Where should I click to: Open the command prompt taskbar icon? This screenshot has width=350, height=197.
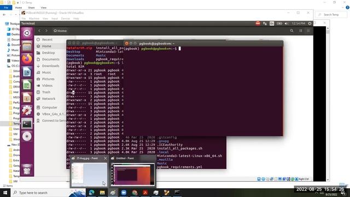177,193
